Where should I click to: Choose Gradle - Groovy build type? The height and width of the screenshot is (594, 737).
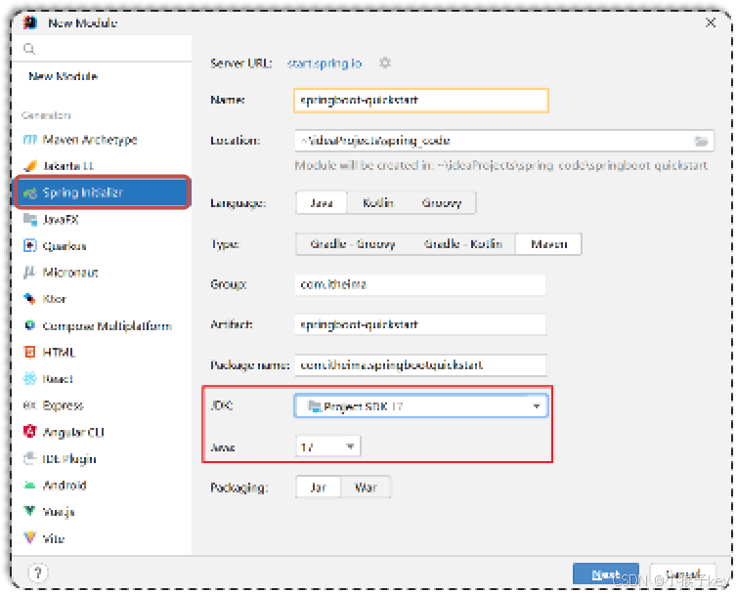point(353,244)
